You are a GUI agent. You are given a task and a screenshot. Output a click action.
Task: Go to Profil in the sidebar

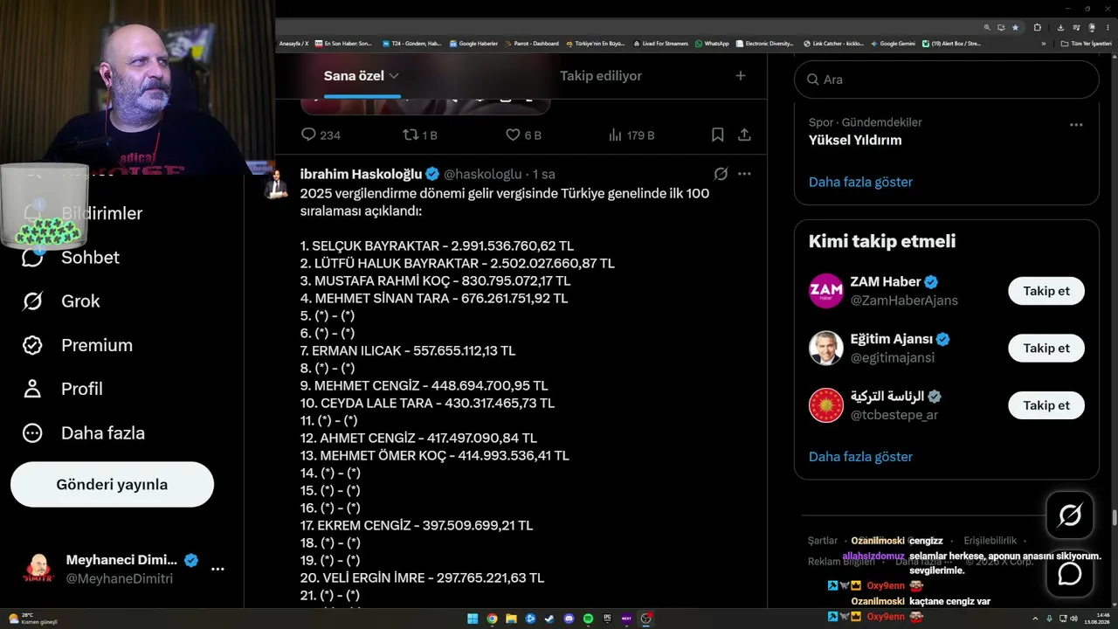[62, 389]
